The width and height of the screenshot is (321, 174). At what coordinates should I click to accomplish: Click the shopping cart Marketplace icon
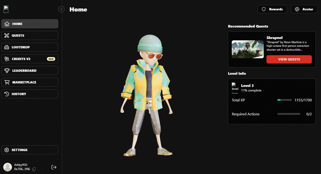tap(7, 82)
